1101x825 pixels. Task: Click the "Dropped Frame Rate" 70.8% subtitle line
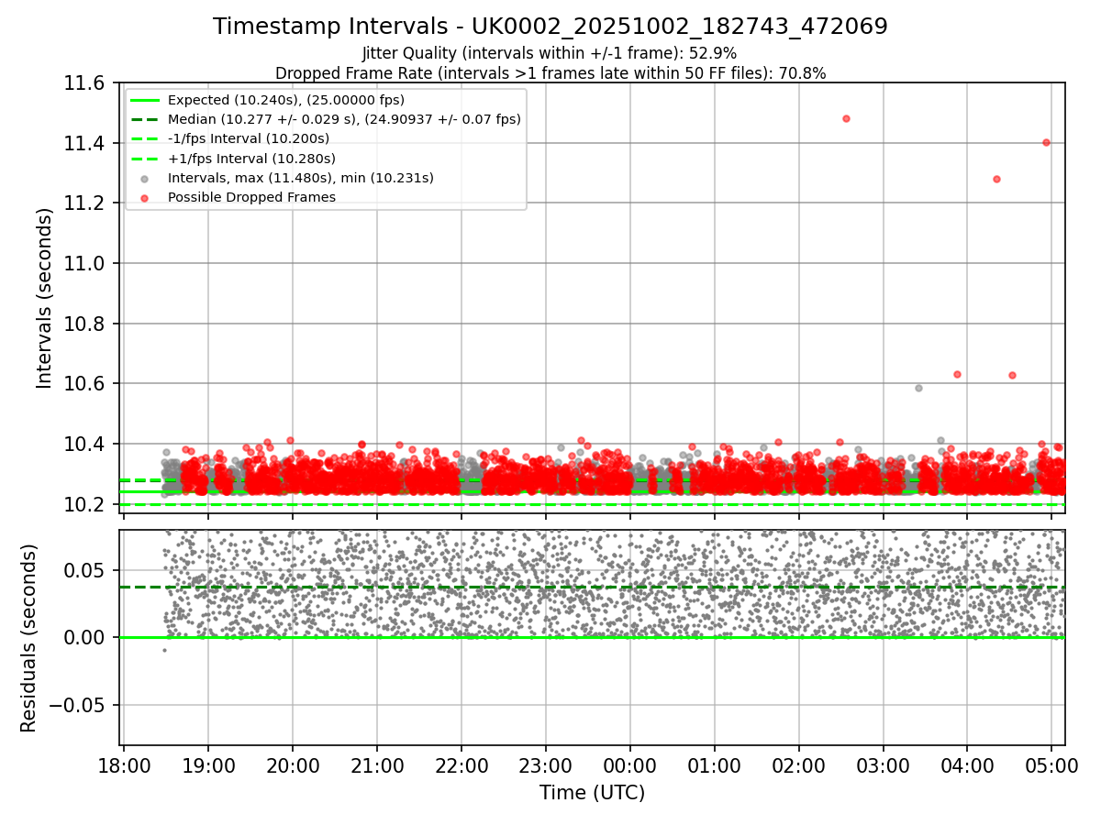550,73
